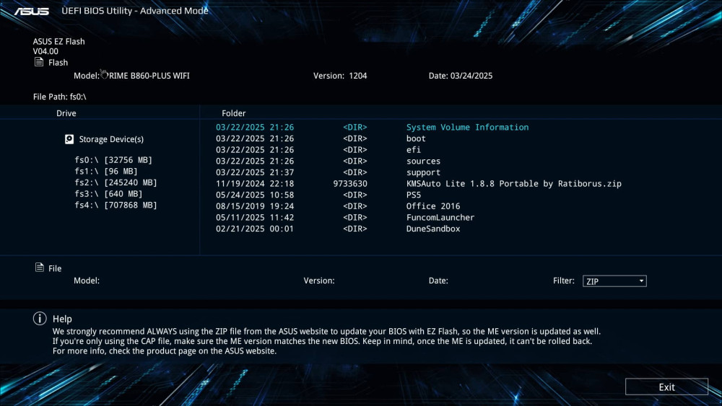This screenshot has width=722, height=406.
Task: Open the support folder
Action: click(x=423, y=172)
